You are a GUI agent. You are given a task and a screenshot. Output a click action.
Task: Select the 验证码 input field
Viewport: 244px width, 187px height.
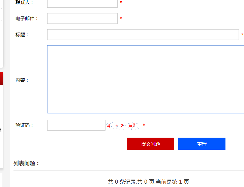click(x=76, y=125)
